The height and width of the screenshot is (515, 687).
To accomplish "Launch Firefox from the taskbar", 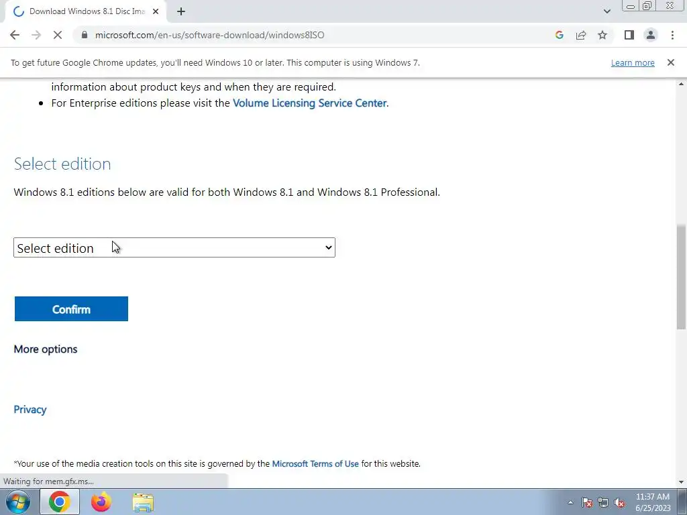I will (x=101, y=502).
